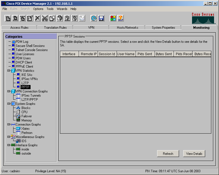Click the Cut scissors toolbar icon

(45, 18)
